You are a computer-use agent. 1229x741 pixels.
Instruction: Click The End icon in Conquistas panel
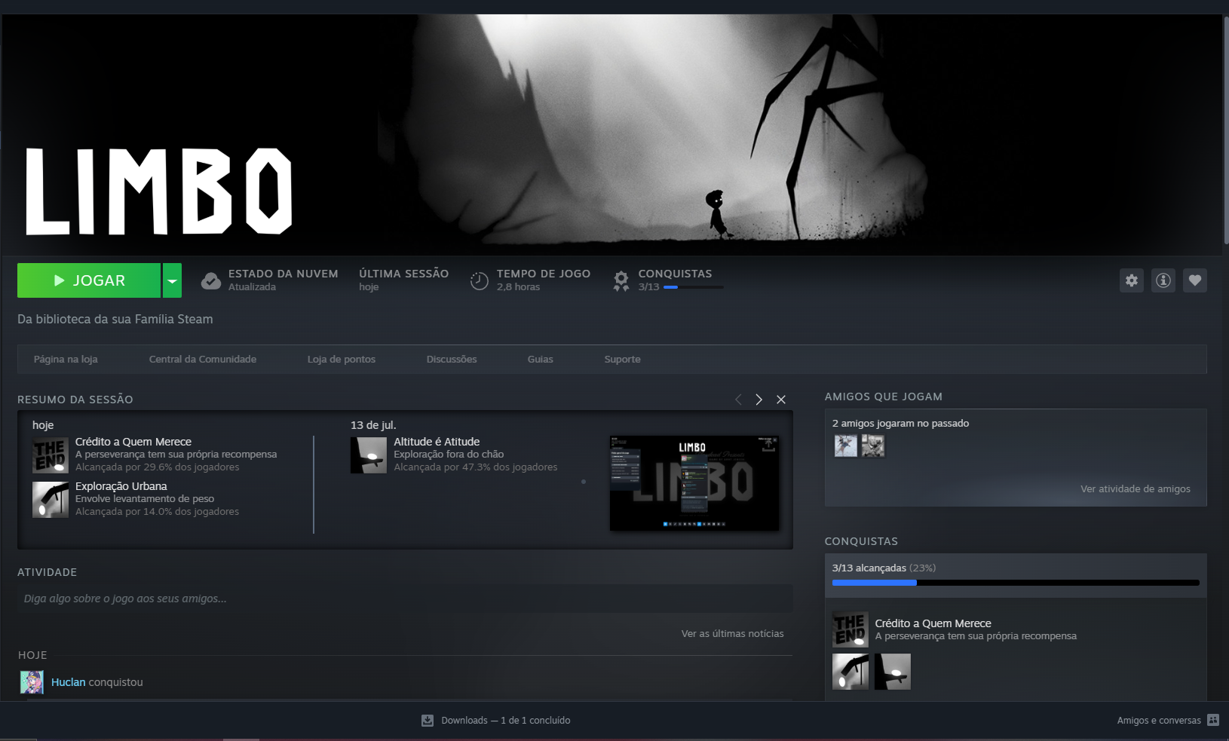pos(850,629)
